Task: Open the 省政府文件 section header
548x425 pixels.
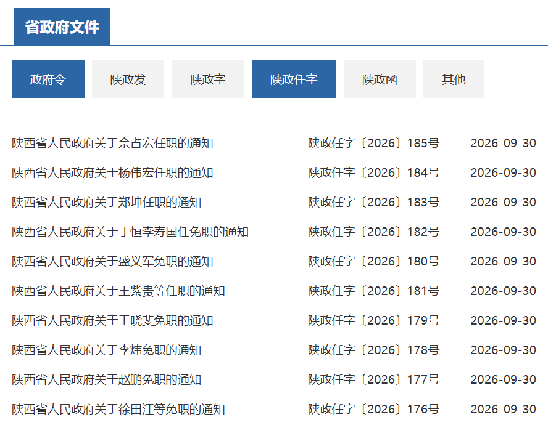Action: coord(62,27)
